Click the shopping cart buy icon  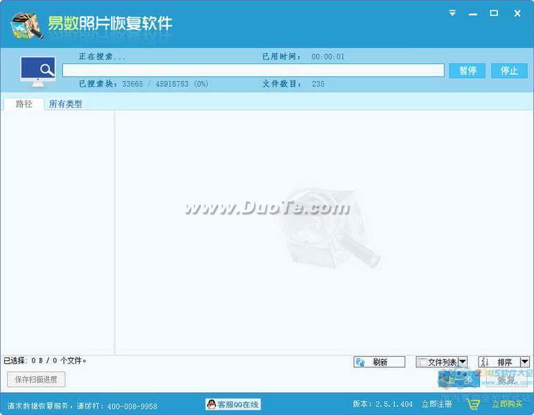tap(474, 404)
